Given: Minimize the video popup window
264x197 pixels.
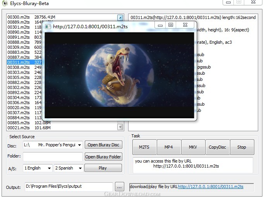Looking at the screenshot, I should click(x=160, y=25).
